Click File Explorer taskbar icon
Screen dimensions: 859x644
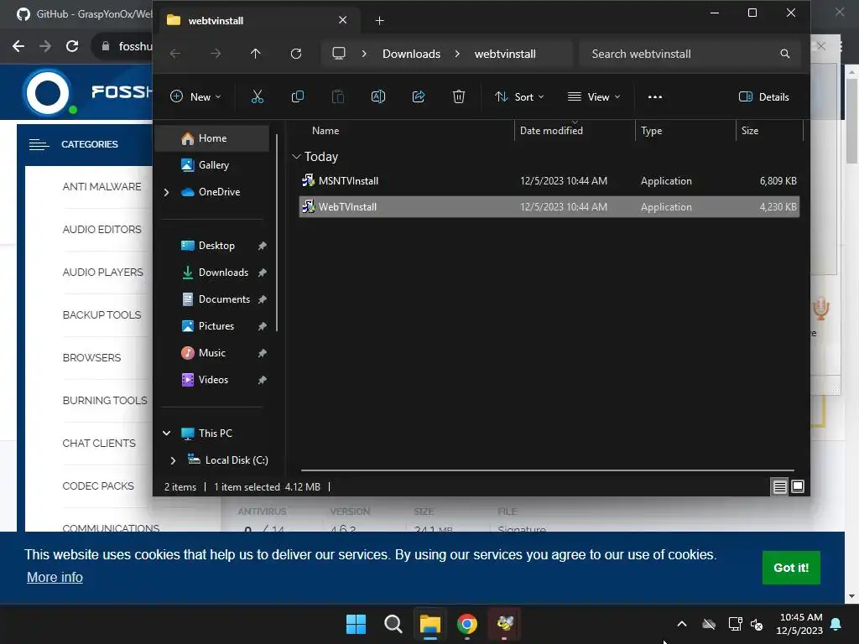point(430,624)
